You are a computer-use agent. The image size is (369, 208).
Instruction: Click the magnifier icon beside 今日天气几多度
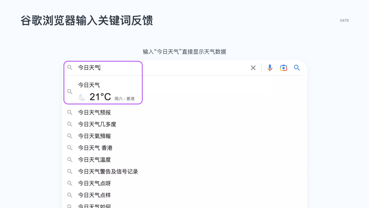(x=70, y=124)
